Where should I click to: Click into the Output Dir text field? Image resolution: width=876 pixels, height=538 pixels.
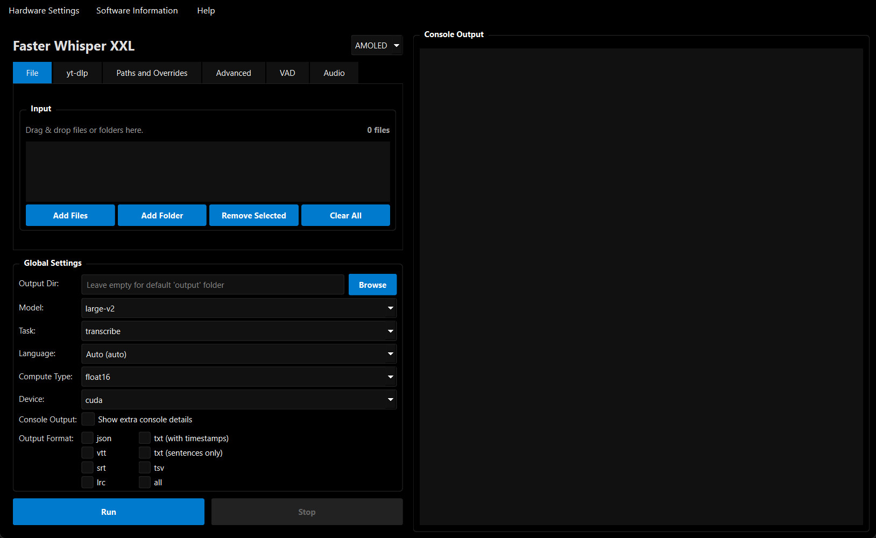(213, 285)
